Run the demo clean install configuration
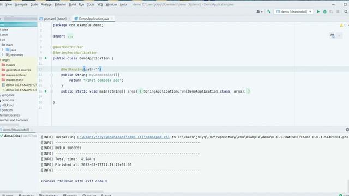Image resolution: width=349 pixels, height=196 pixels. click(318, 11)
